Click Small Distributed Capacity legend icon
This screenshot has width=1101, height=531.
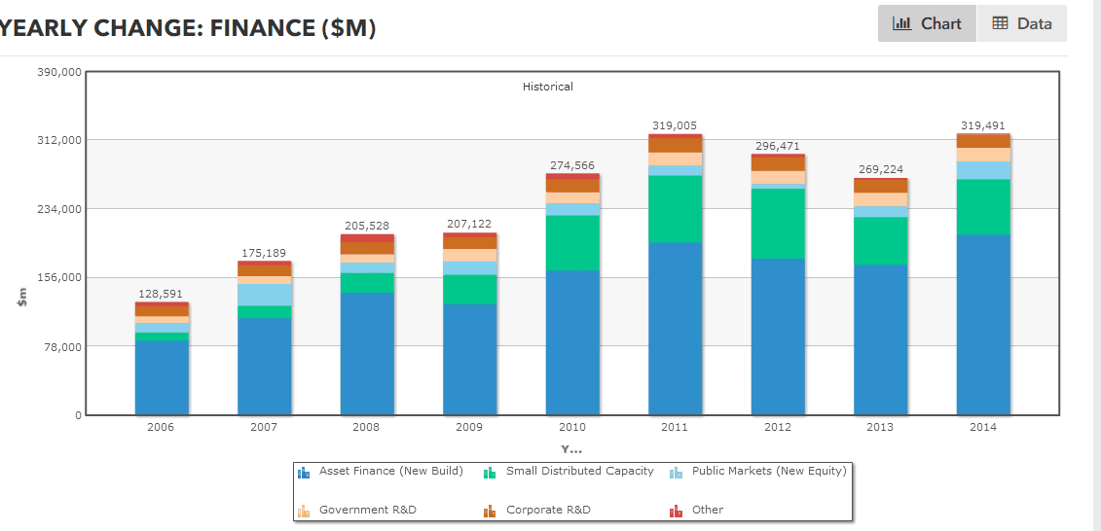490,473
